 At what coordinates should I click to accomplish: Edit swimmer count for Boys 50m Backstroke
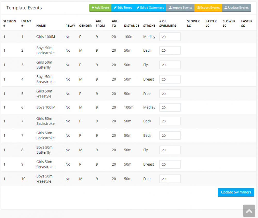(170, 50)
